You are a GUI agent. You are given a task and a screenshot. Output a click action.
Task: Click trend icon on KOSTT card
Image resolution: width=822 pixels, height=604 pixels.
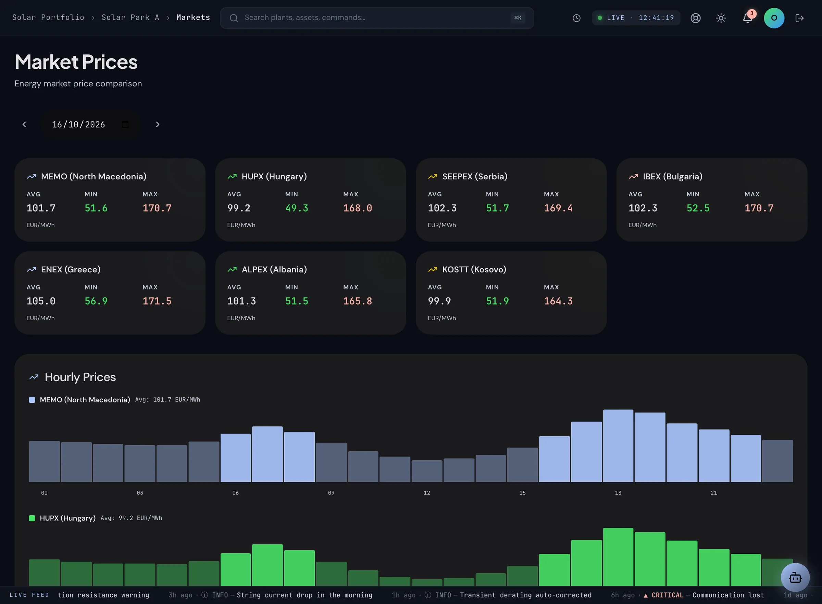point(432,269)
